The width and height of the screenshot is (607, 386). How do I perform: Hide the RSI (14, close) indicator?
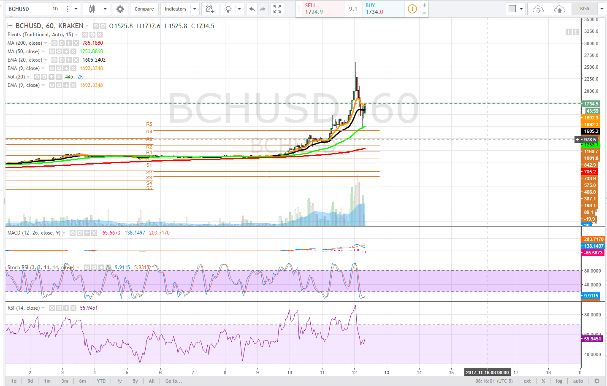click(x=52, y=308)
